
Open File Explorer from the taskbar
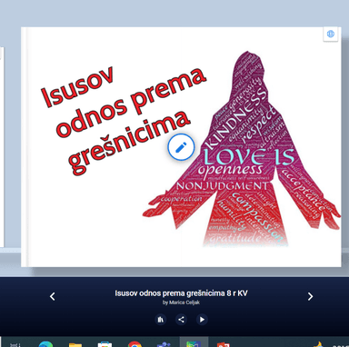pyautogui.click(x=75, y=344)
